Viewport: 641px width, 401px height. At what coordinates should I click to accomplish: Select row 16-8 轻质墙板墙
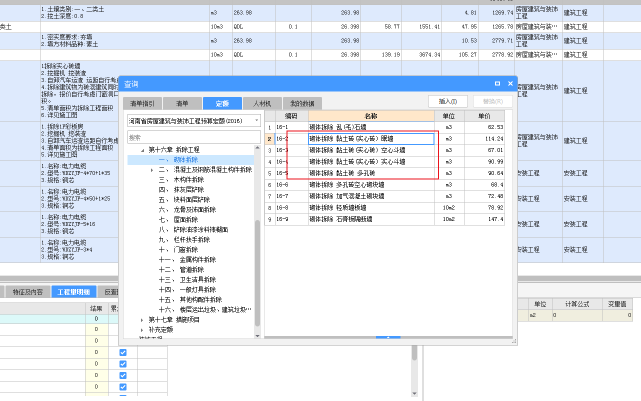click(x=384, y=207)
